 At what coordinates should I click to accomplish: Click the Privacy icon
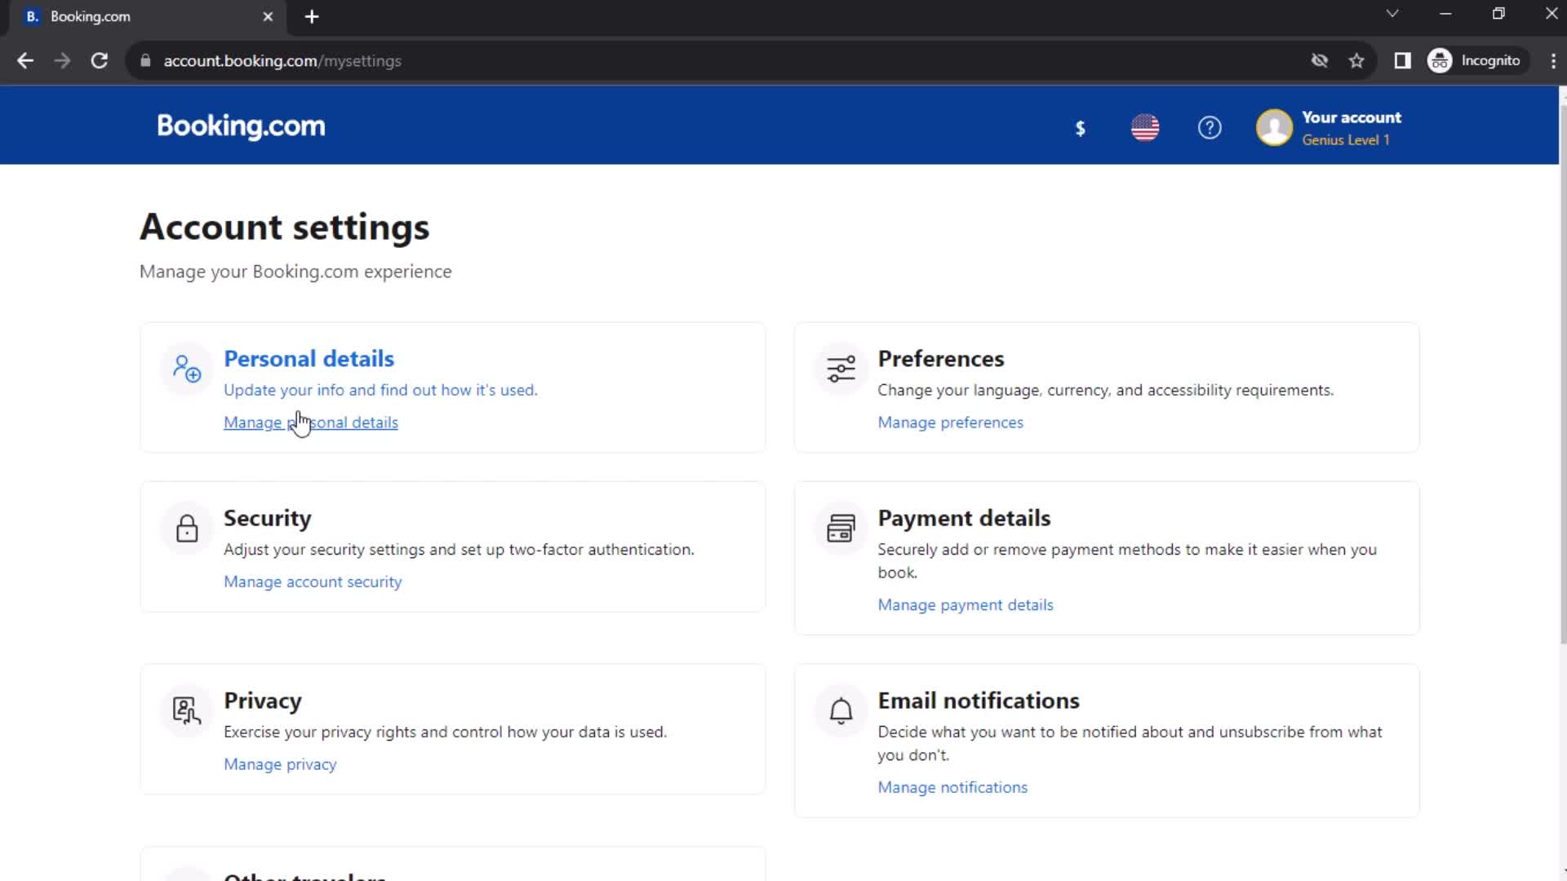[x=187, y=711]
